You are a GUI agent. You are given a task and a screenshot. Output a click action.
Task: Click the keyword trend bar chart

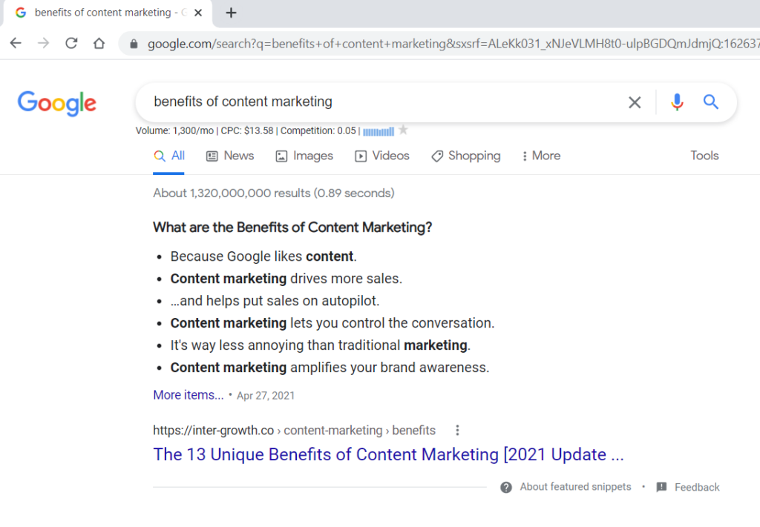[379, 131]
